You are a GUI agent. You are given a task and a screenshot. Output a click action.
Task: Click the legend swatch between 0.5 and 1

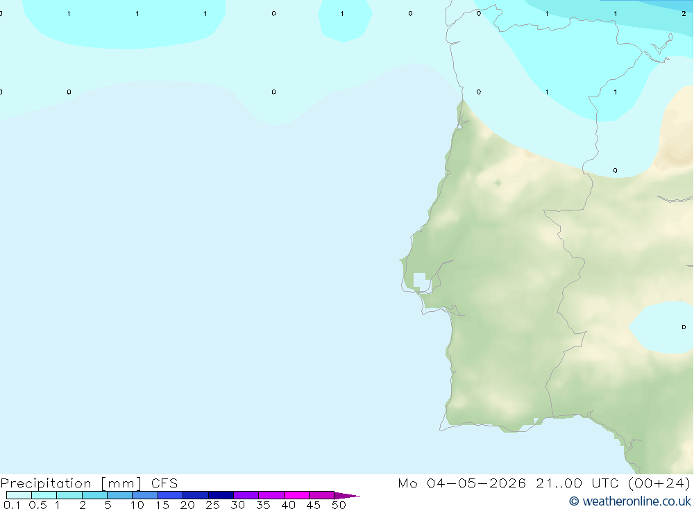(x=44, y=495)
